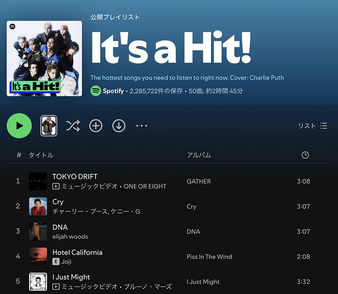338x294 pixels.
Task: Select the TOKYO DRIFT track title
Action: pyautogui.click(x=75, y=176)
